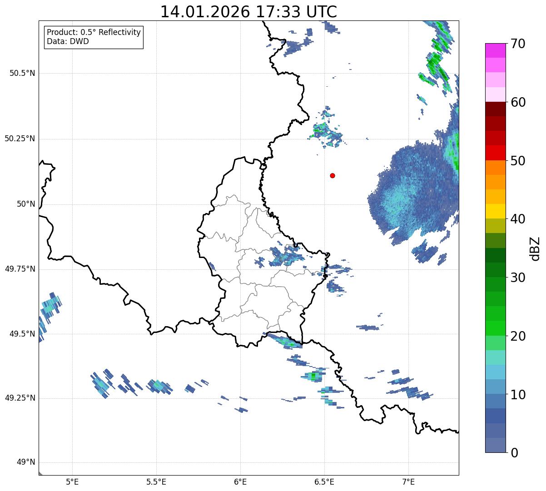Image resolution: width=546 pixels, height=491 pixels.
Task: Click the red station marker dot
Action: pyautogui.click(x=333, y=175)
